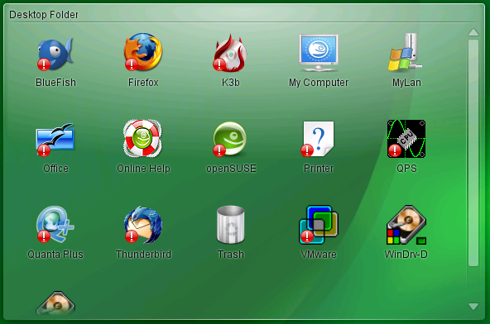Image resolution: width=490 pixels, height=324 pixels.
Task: Select the "Quanta Plus" label text
Action: [55, 255]
